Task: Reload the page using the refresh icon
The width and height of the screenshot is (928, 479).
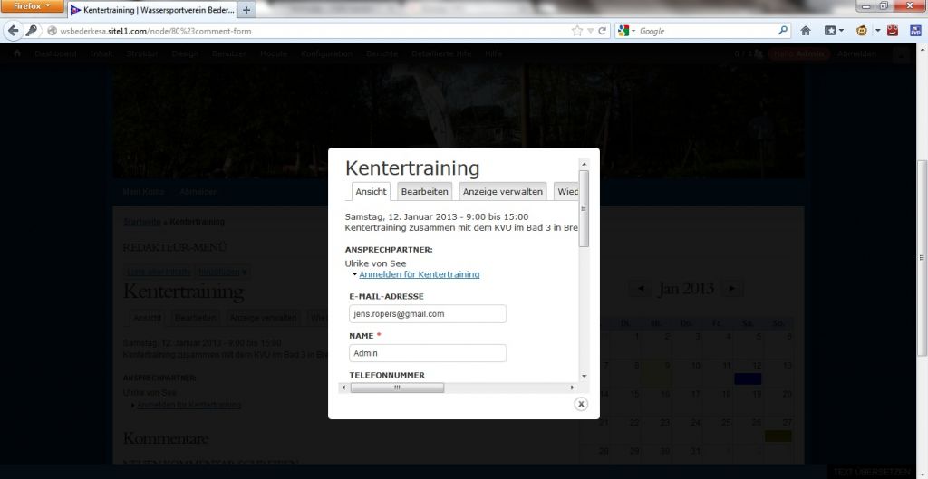Action: [602, 30]
